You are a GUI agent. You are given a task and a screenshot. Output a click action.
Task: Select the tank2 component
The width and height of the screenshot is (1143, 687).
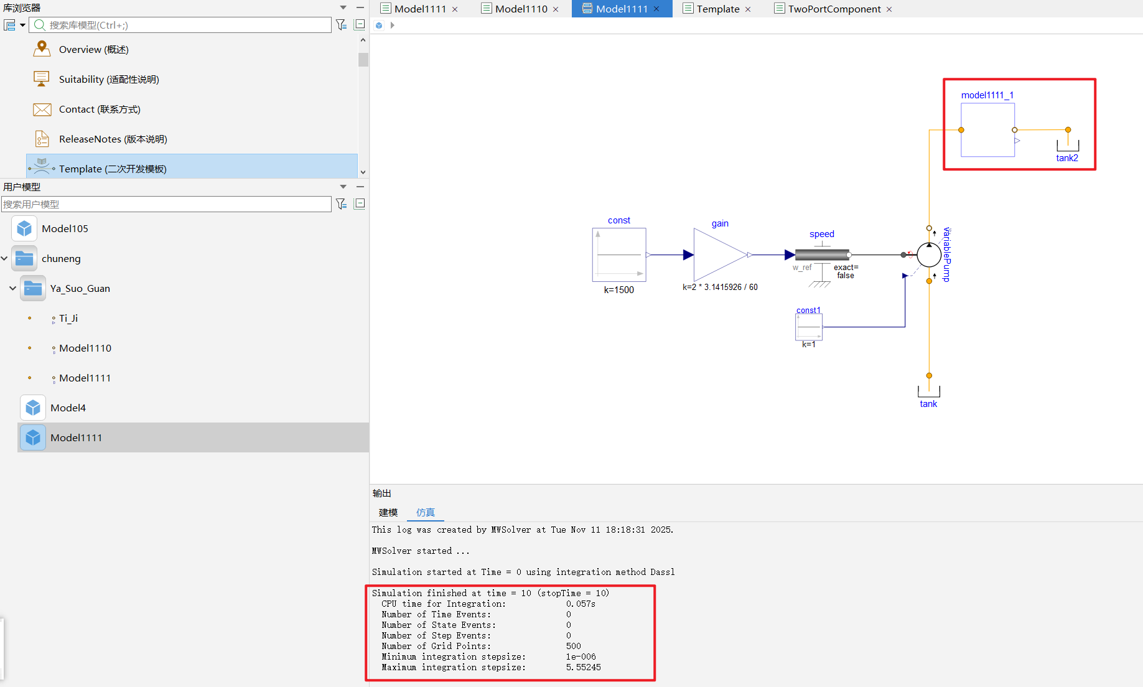coord(1068,146)
